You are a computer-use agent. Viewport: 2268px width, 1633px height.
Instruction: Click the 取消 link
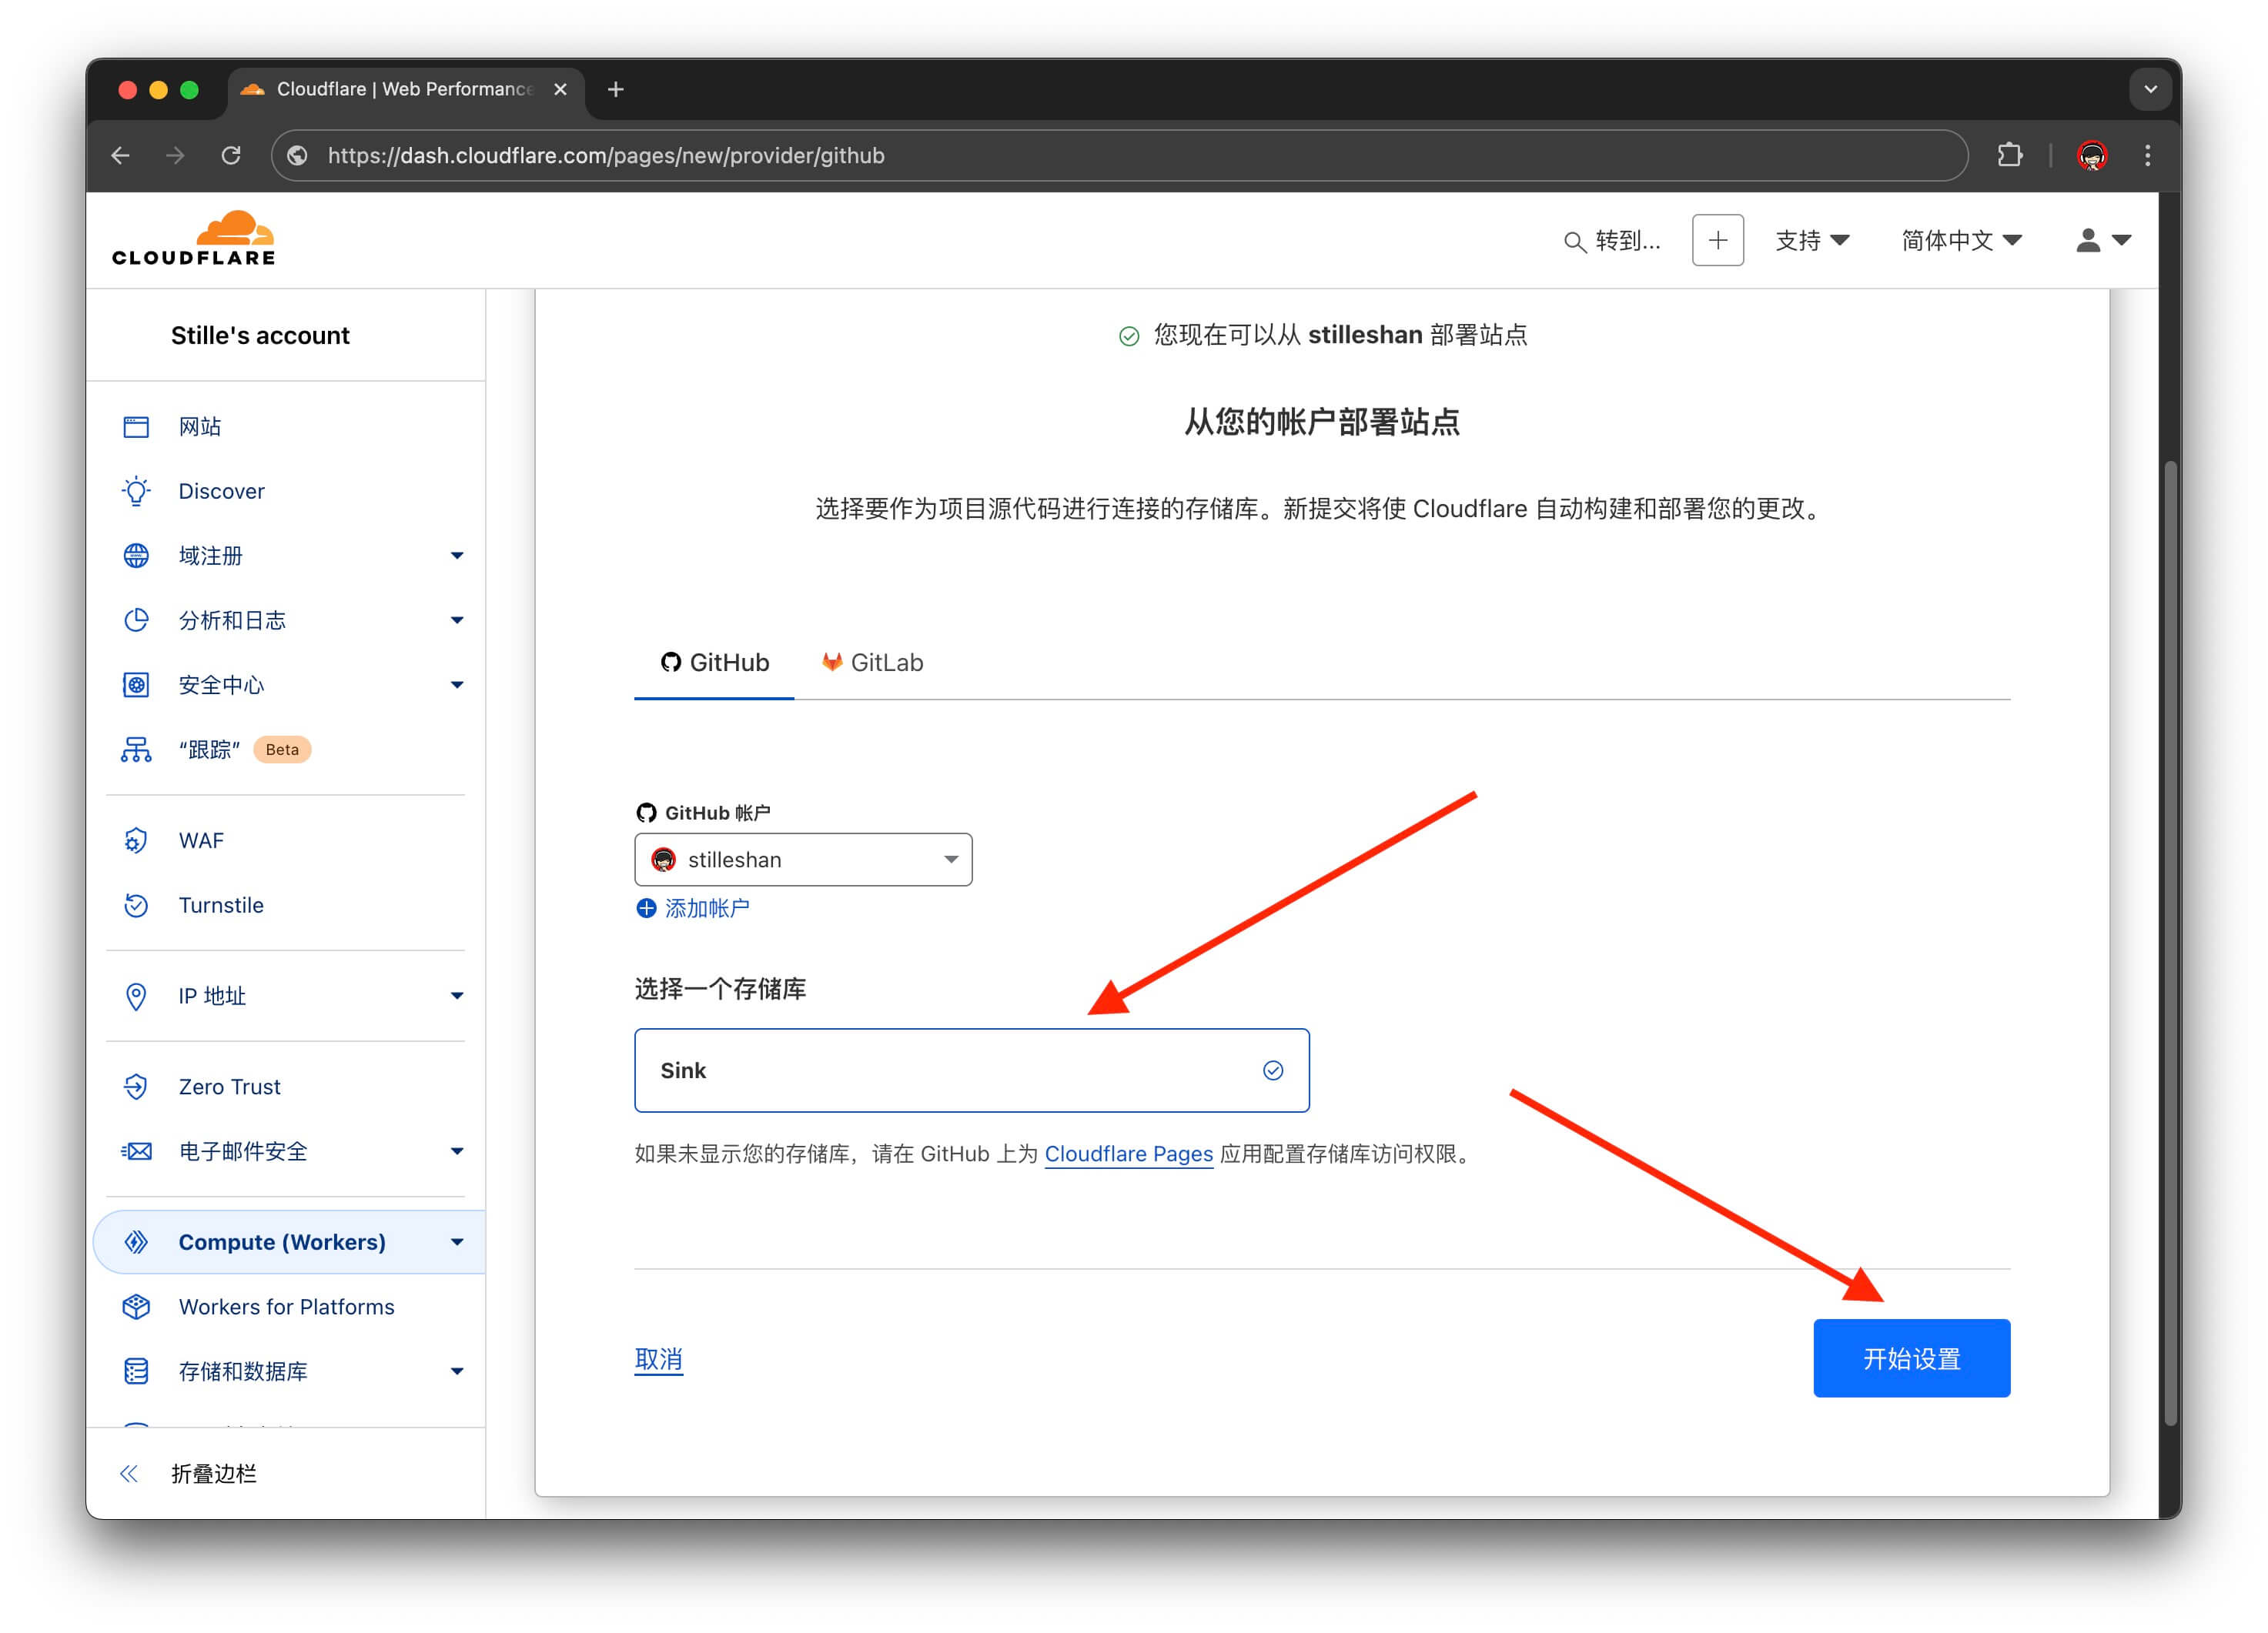[x=659, y=1359]
